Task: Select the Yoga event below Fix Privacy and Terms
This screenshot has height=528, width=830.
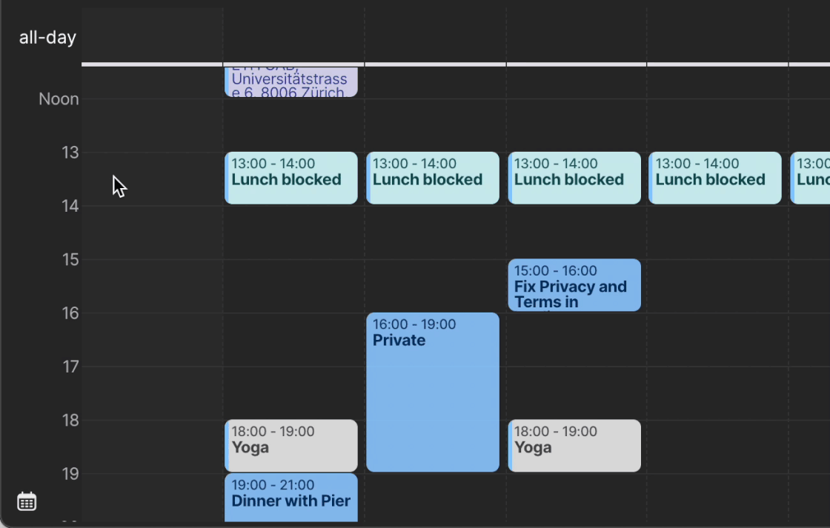Action: [x=574, y=446]
